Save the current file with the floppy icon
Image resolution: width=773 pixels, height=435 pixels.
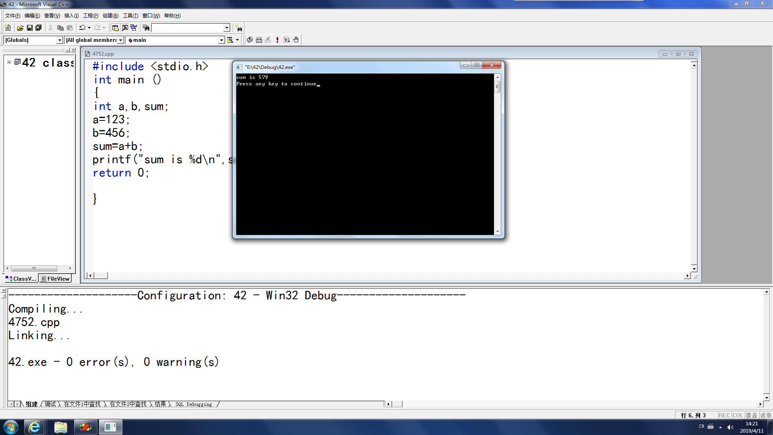click(29, 28)
